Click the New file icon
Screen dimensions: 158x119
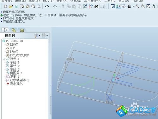[x=5, y=6]
